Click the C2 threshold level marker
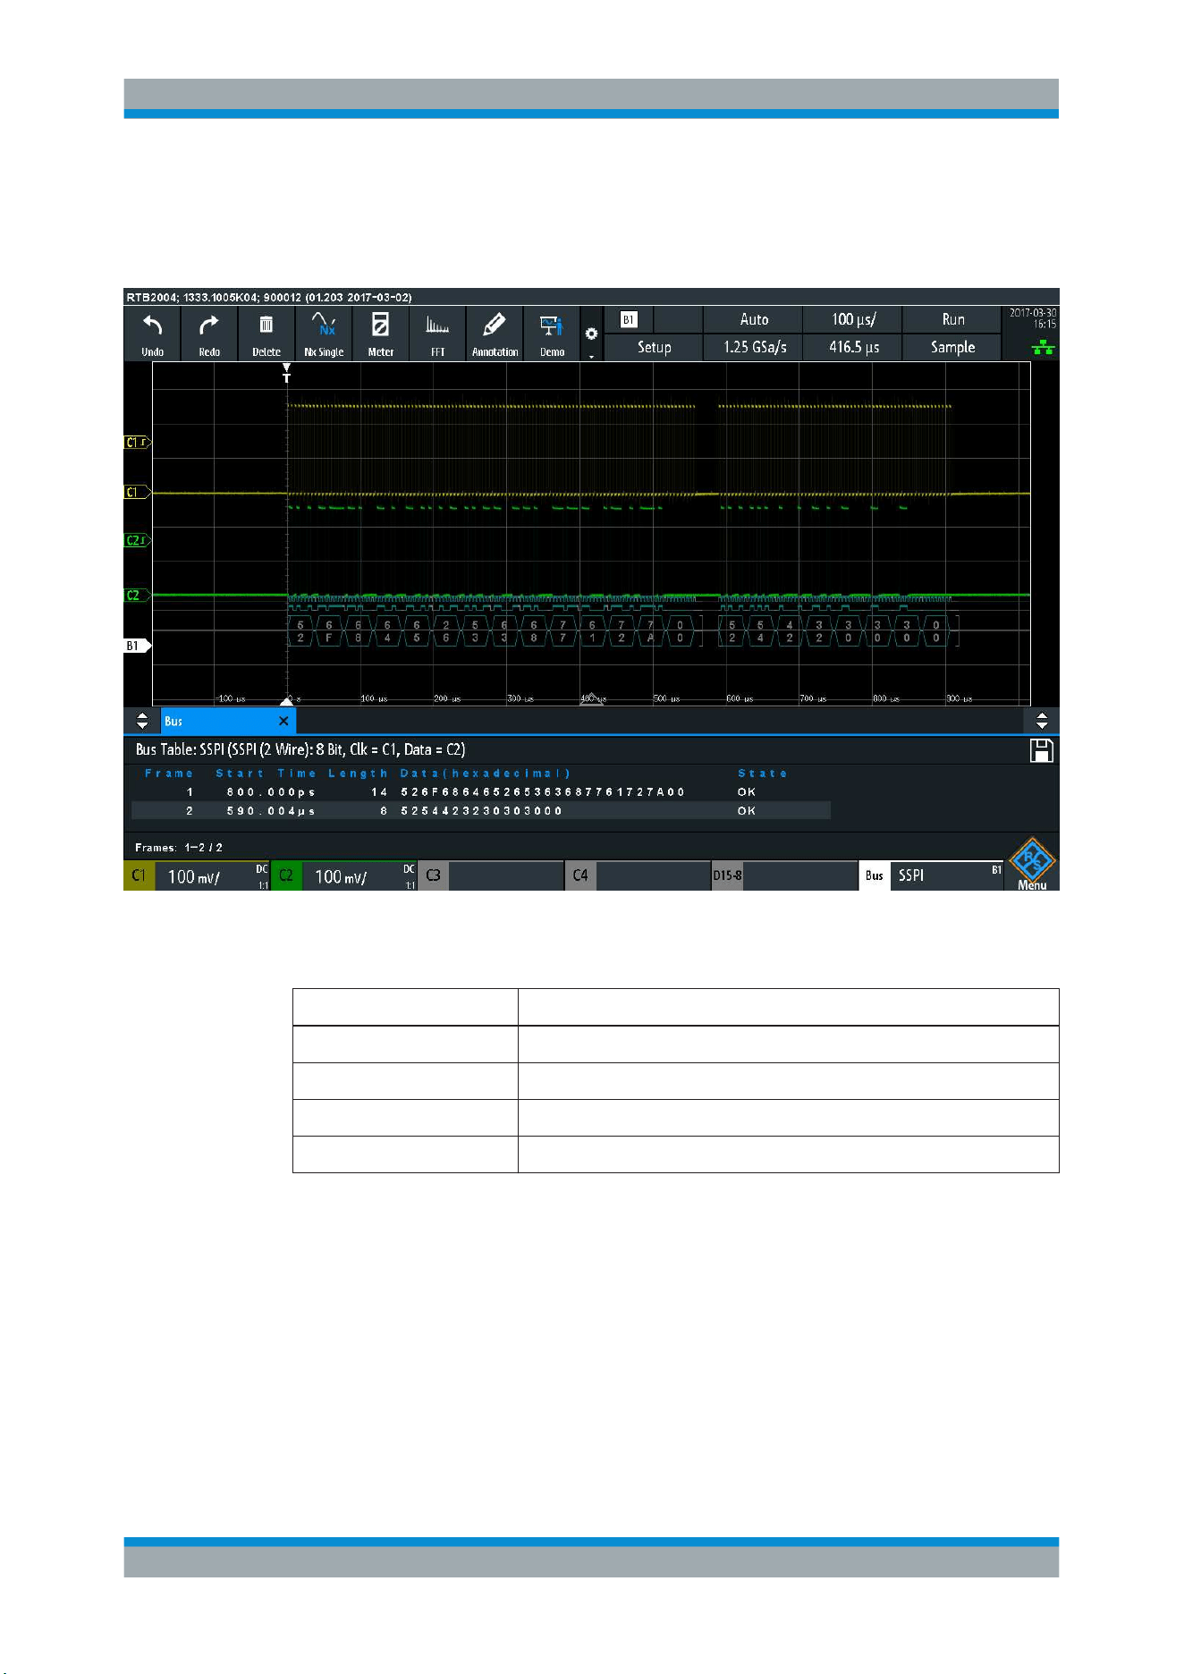Screen dimensions: 1184x1674 [137, 540]
